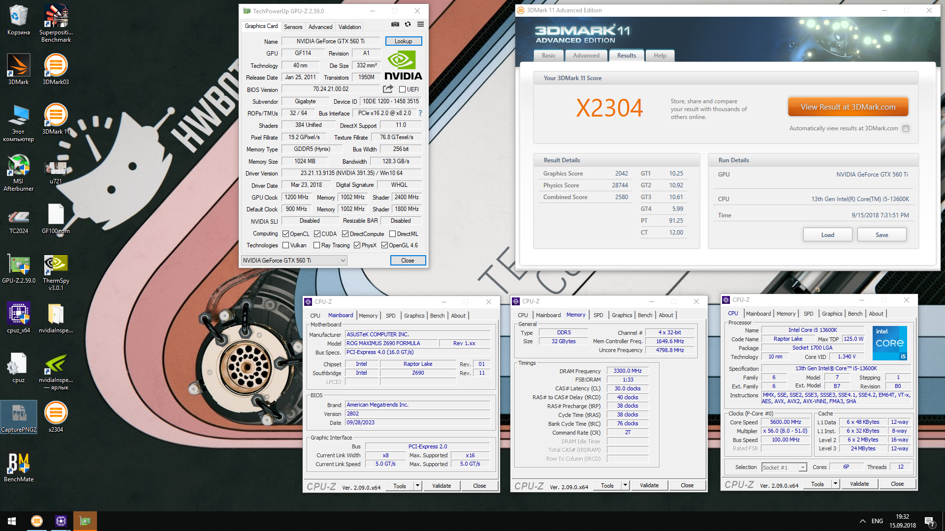Screen dimensions: 945x531
Task: Toggle the DirectML checkbox
Action: [392, 234]
